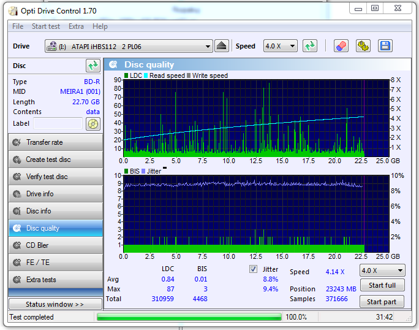
Task: Click the LDC Max value 87
Action: click(170, 289)
